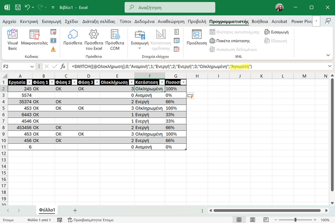
Task: Click the Insert Function fx icon
Action: [x=63, y=66]
